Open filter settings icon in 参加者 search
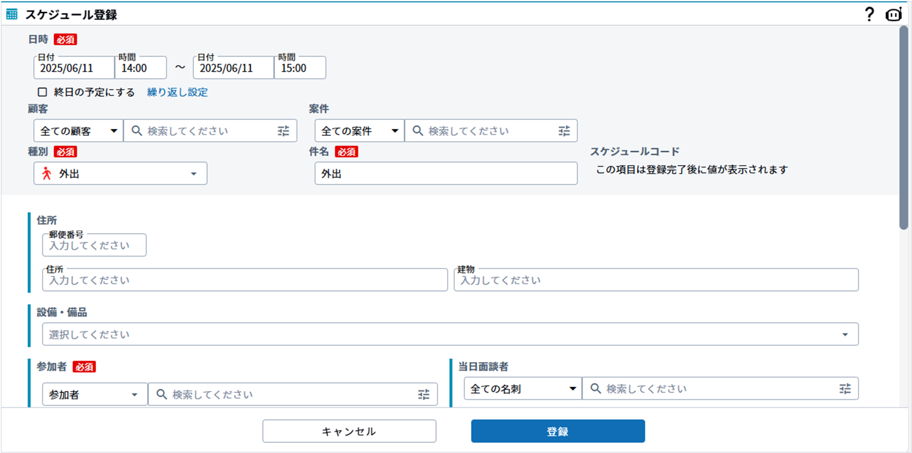 click(x=424, y=395)
